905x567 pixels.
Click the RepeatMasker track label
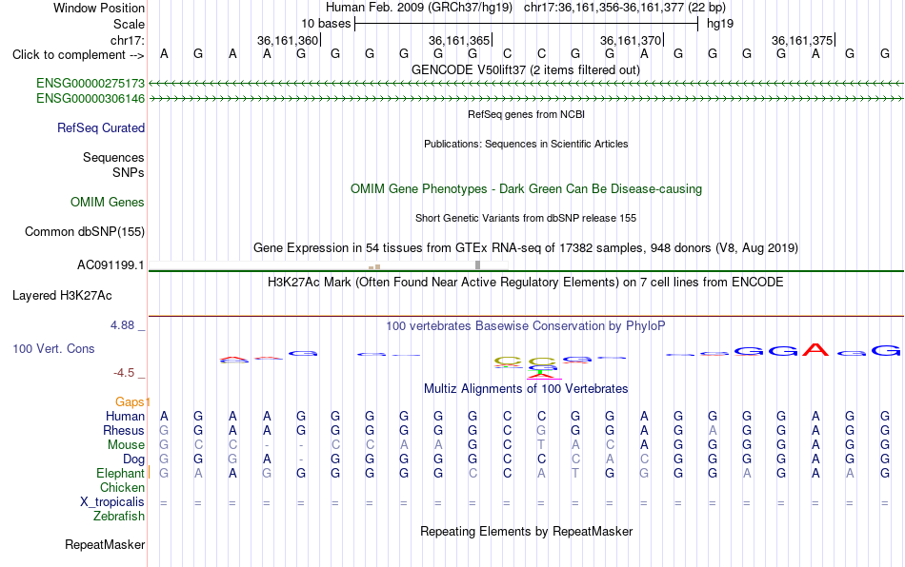tap(105, 544)
